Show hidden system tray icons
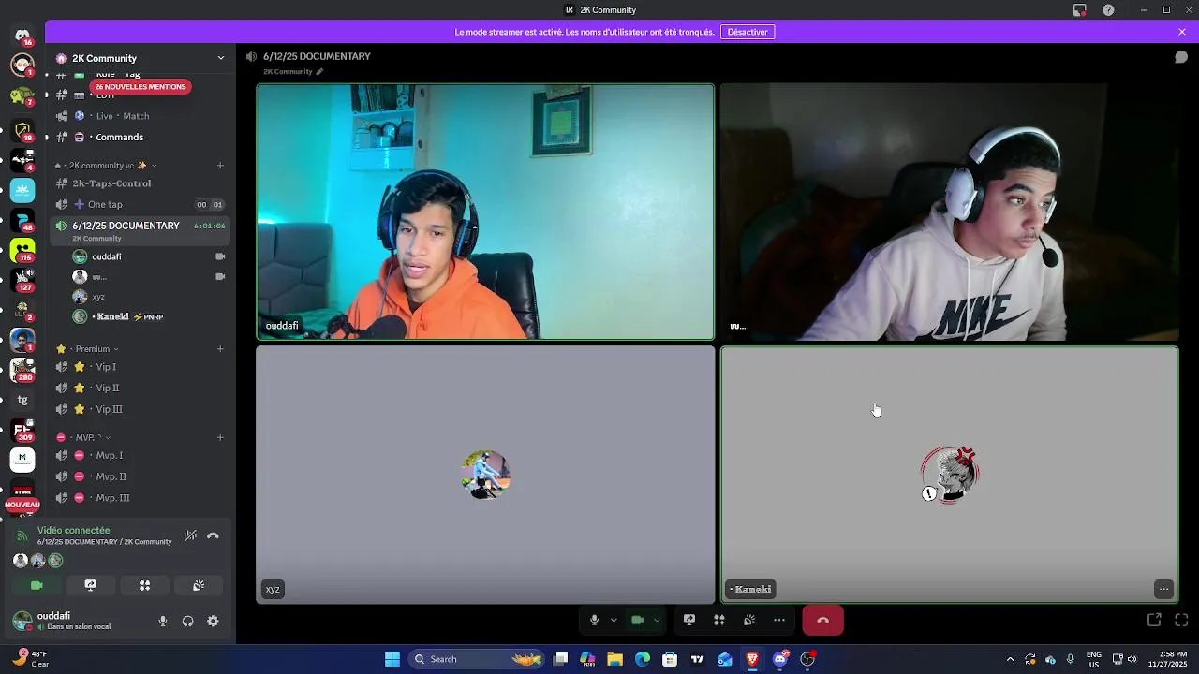Screen dimensions: 1199x674 (x=1010, y=659)
